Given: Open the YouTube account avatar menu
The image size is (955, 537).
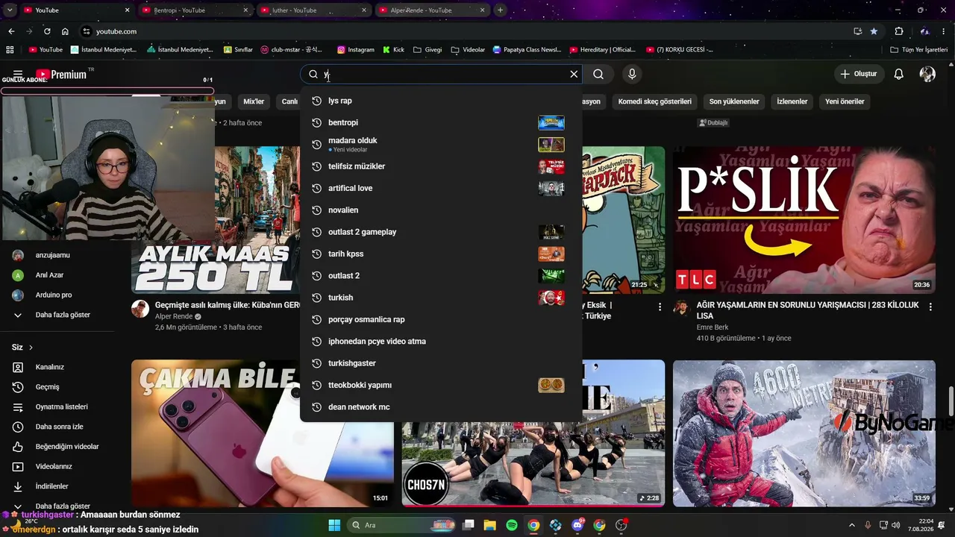Looking at the screenshot, I should (927, 75).
